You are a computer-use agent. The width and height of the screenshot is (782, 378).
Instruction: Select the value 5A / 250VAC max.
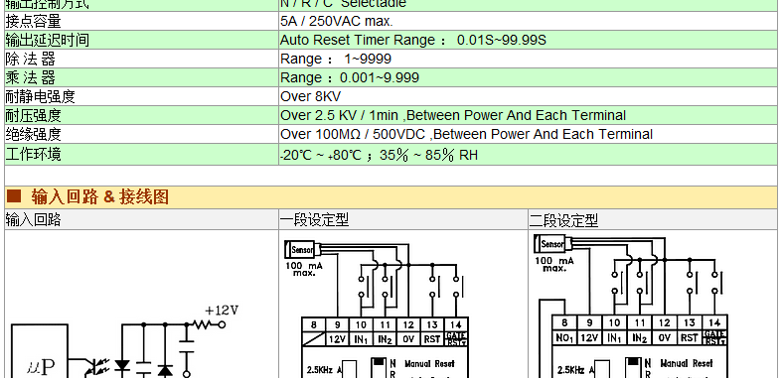click(x=337, y=22)
